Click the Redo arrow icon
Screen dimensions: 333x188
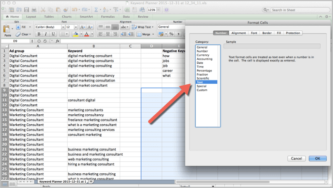click(84, 10)
